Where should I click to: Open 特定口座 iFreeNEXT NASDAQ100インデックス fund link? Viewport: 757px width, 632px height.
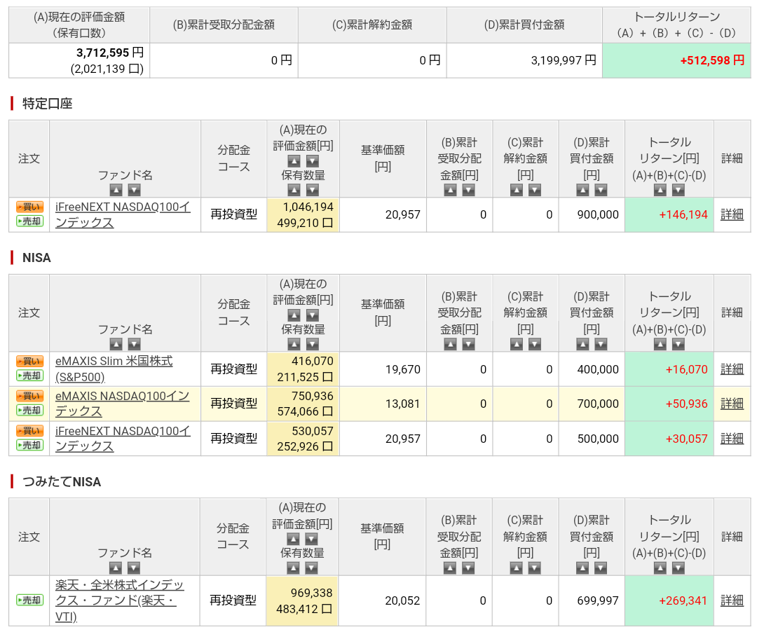point(123,214)
